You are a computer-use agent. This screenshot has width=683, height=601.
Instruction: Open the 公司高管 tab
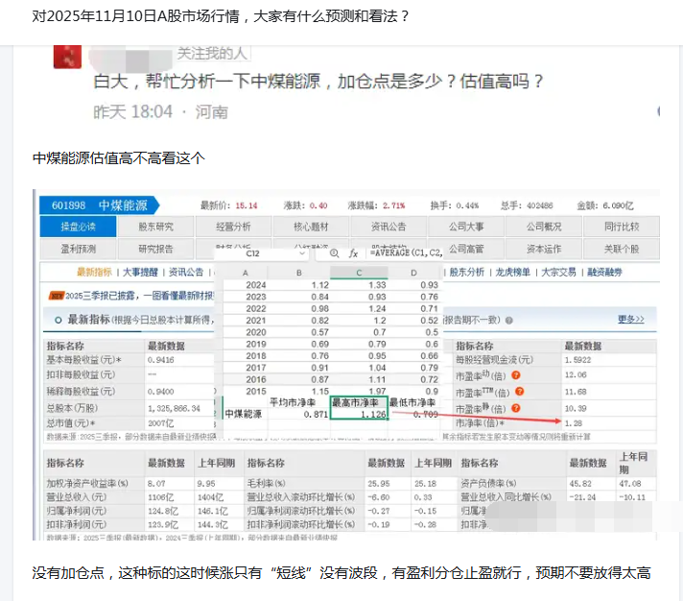[466, 249]
